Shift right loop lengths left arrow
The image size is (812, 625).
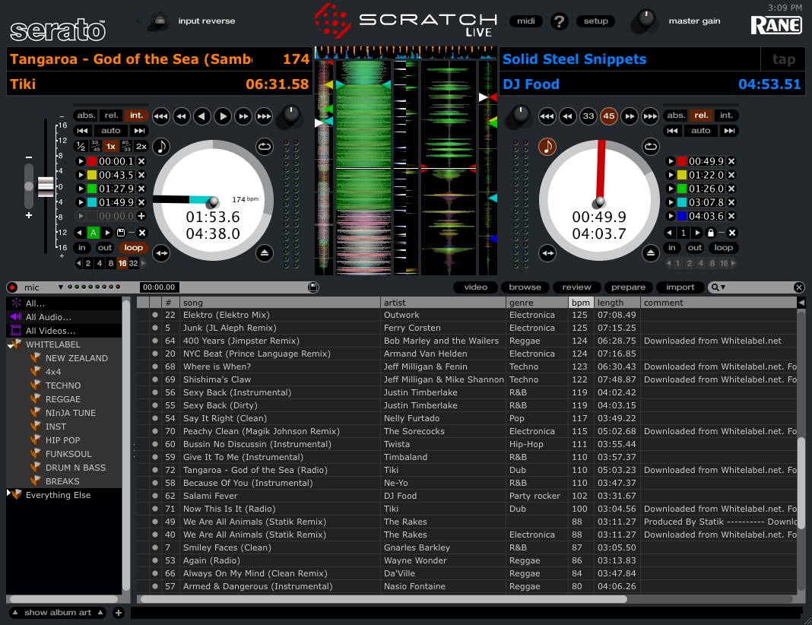point(668,263)
